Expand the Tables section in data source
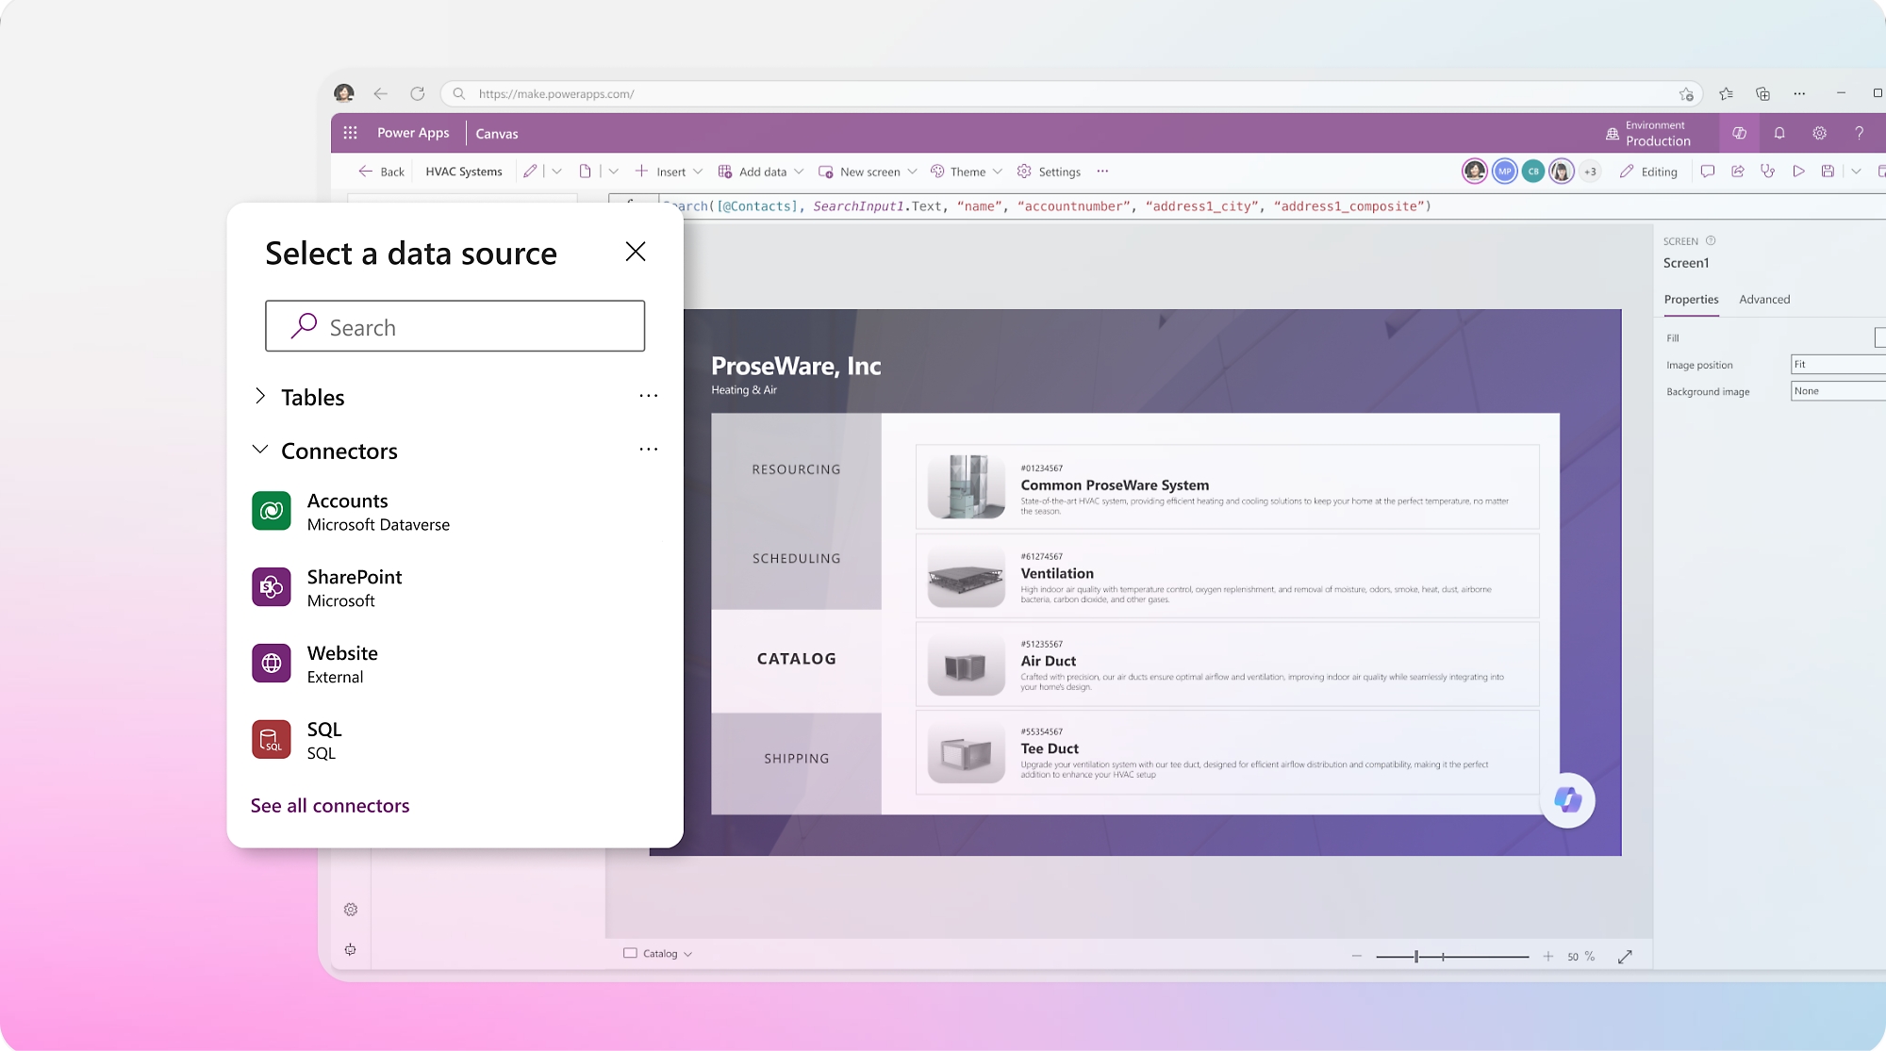Viewport: 1886px width, 1051px height. tap(261, 396)
